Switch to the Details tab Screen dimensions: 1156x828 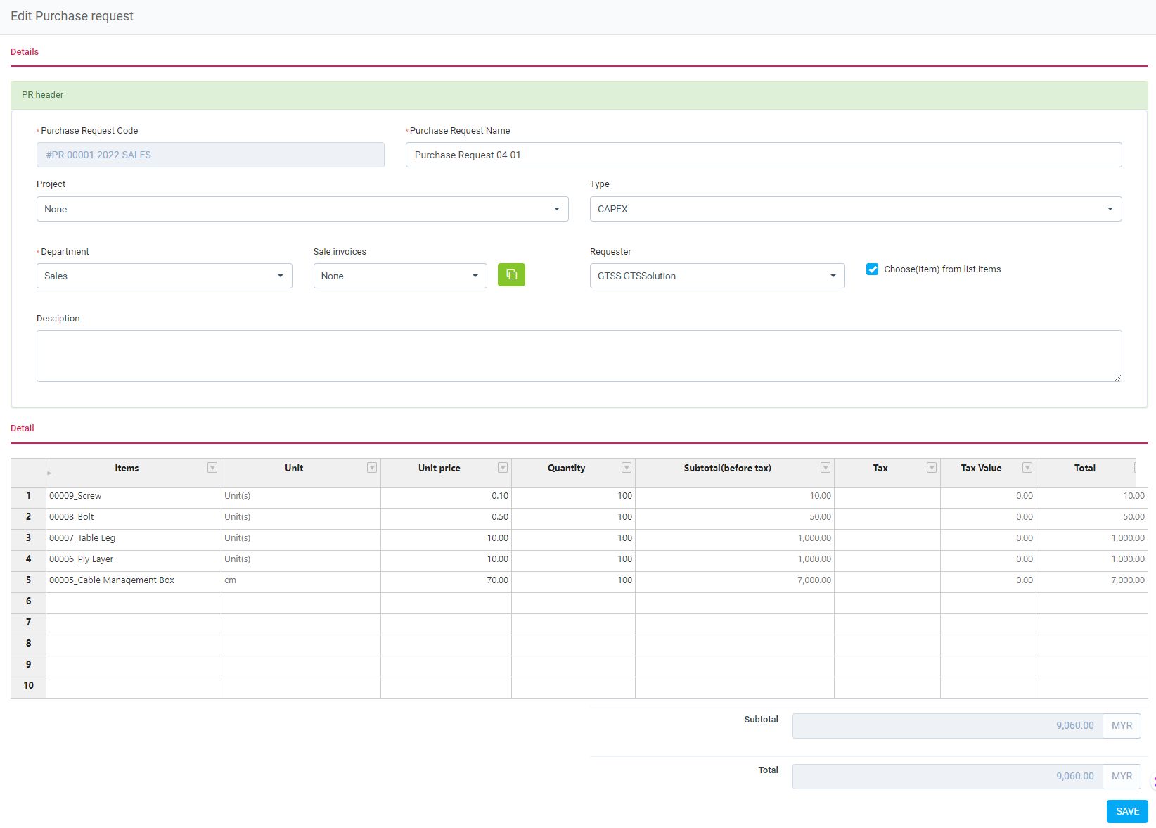point(25,51)
